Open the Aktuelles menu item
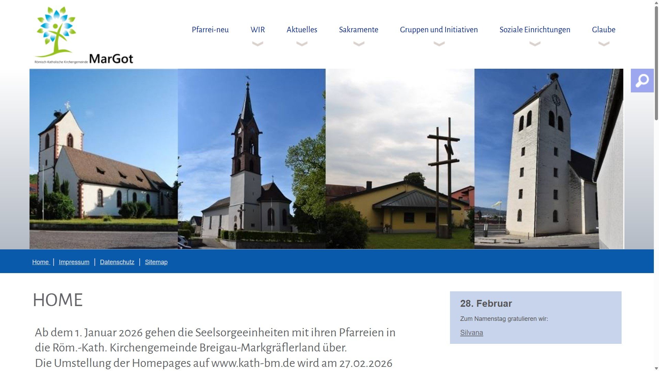Screen dimensions: 659x371 coord(302,30)
